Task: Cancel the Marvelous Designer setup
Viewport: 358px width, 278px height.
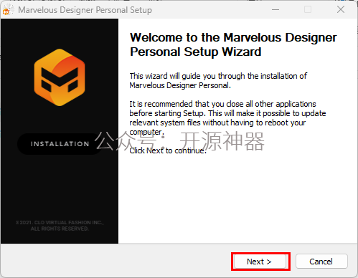Action: (321, 262)
